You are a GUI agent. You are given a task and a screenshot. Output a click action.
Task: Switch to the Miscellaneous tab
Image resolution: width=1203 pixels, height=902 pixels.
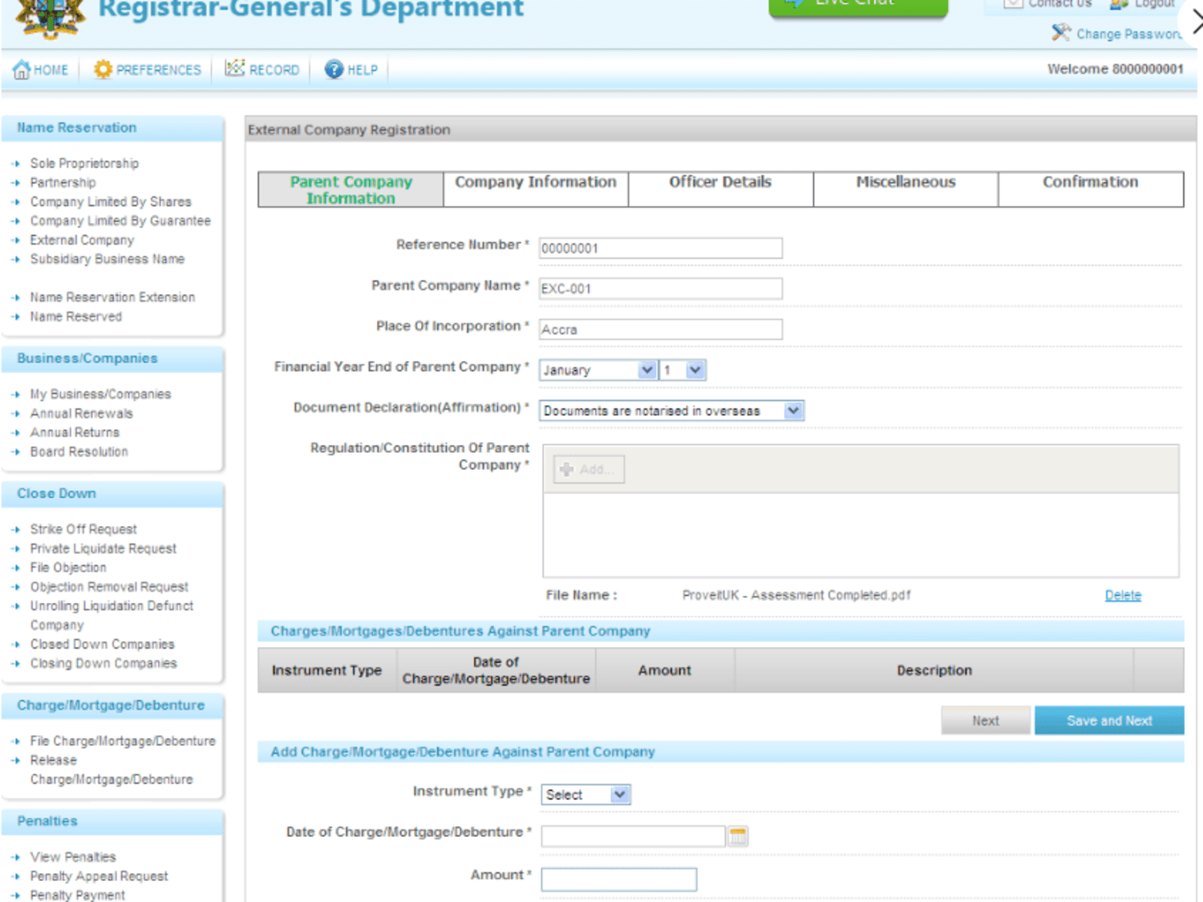[905, 189]
